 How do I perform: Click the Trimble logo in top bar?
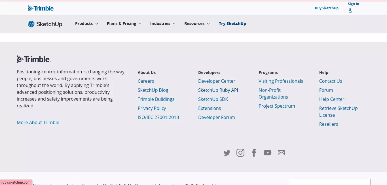pyautogui.click(x=41, y=8)
